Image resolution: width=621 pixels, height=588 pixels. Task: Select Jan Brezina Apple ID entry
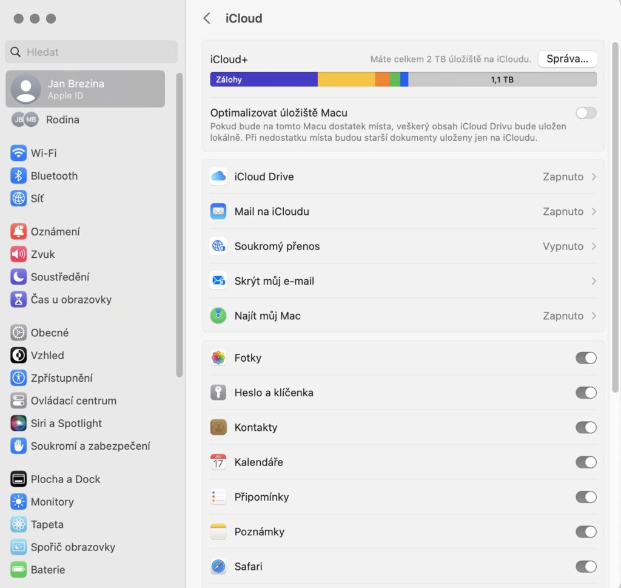point(85,89)
